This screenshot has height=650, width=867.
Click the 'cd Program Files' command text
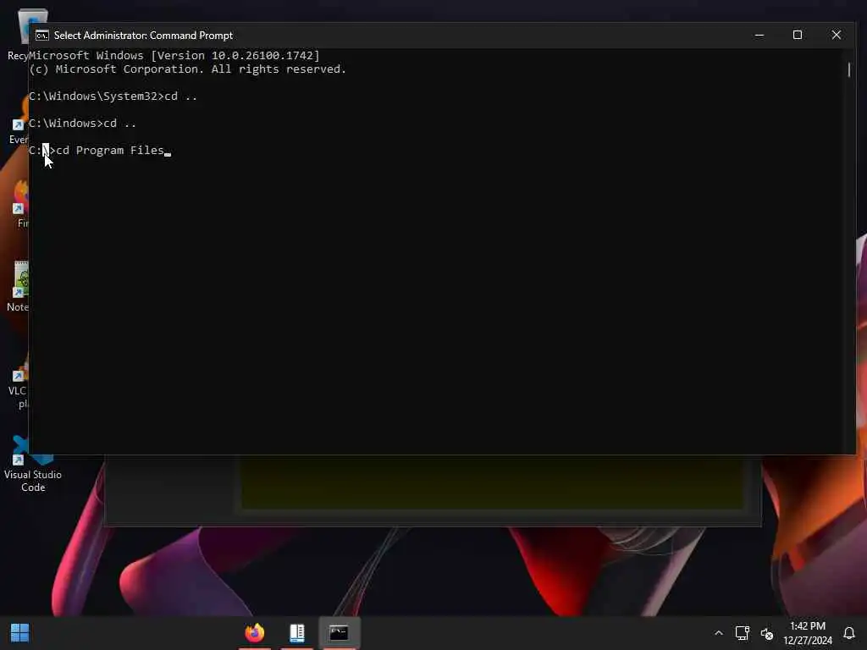111,151
